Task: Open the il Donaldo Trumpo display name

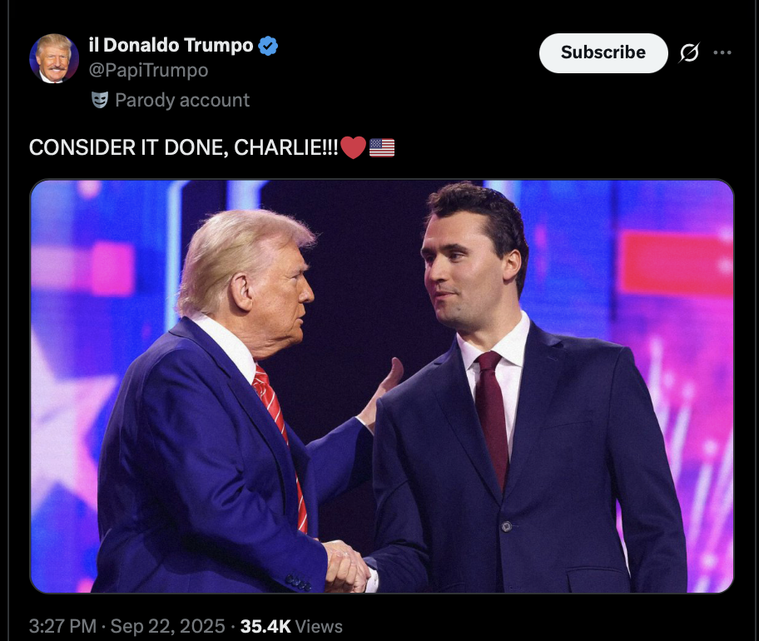Action: (171, 46)
